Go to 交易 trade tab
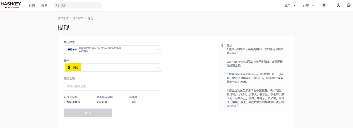Image resolution: width=353 pixels, height=128 pixels. point(44,5)
